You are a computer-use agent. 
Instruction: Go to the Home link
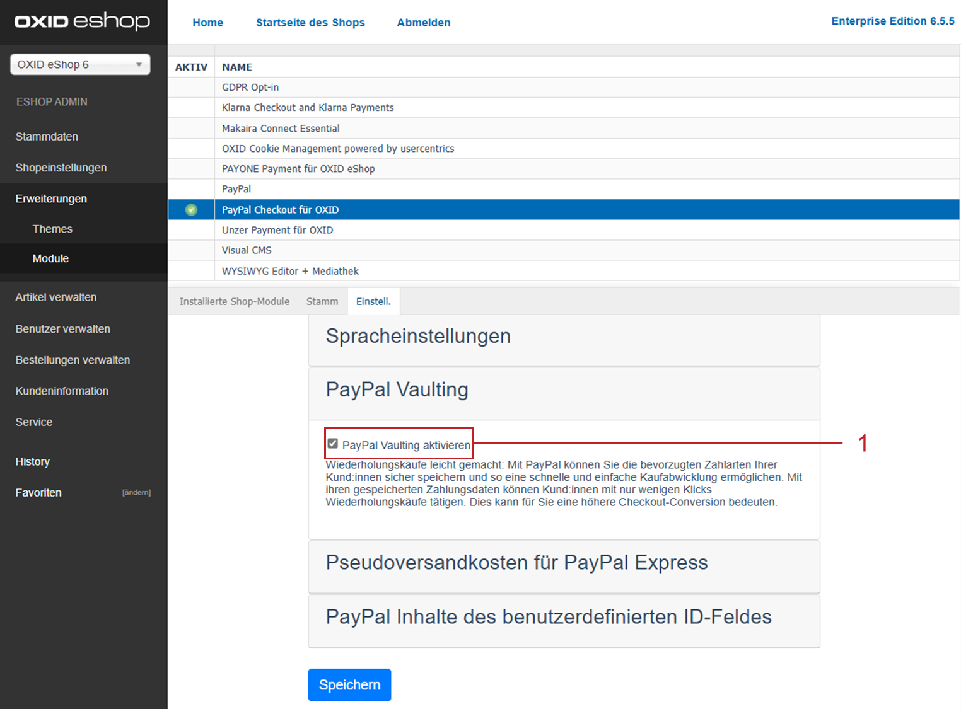(x=207, y=23)
